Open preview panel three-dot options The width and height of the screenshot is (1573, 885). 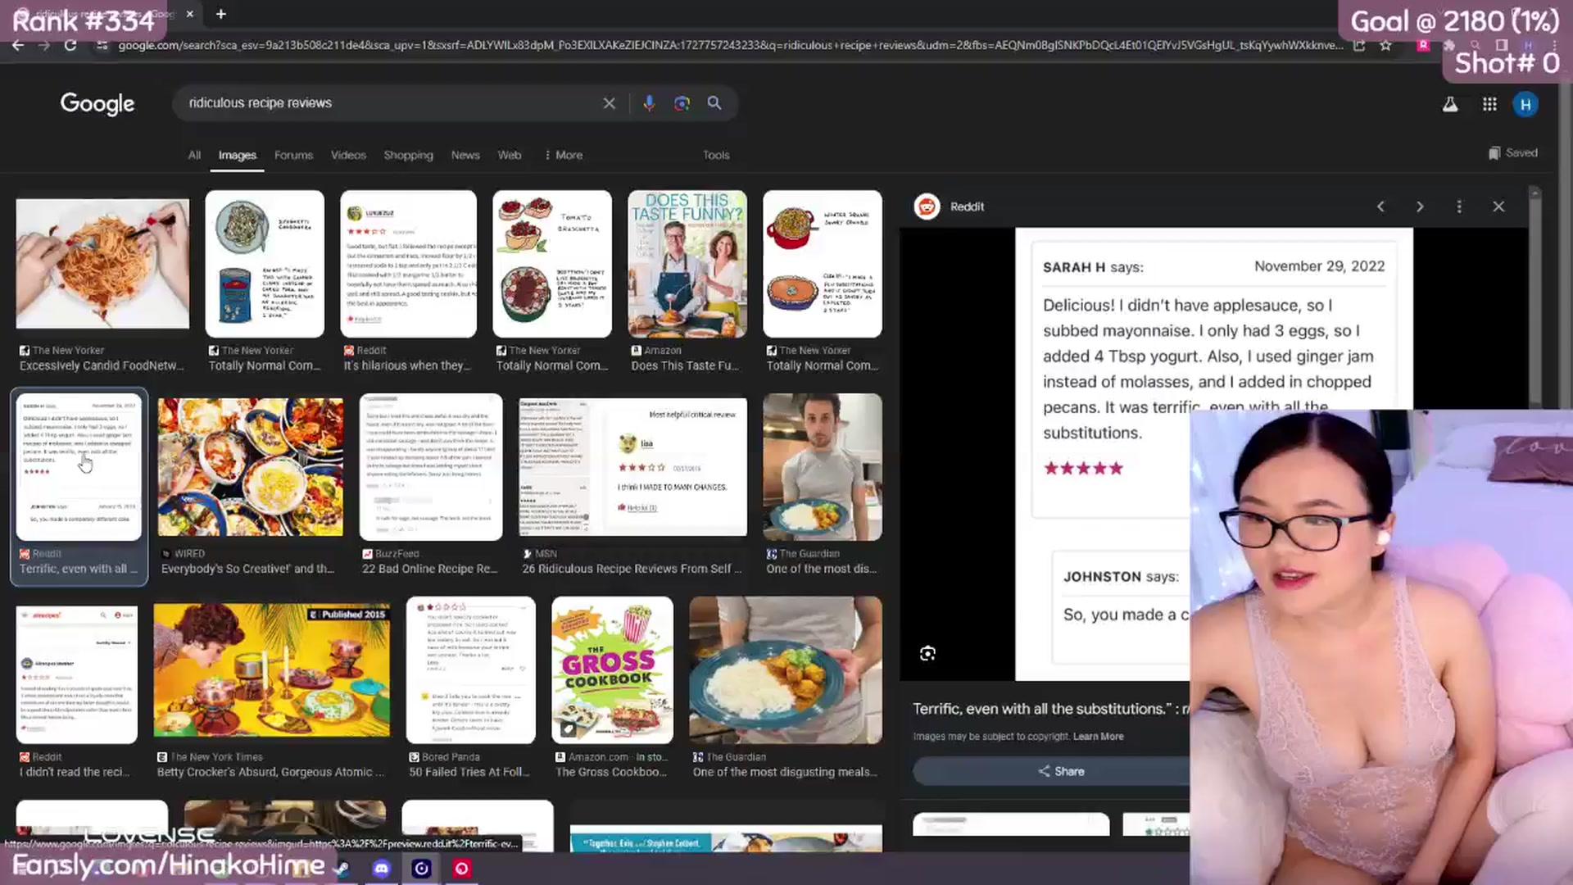tap(1459, 206)
